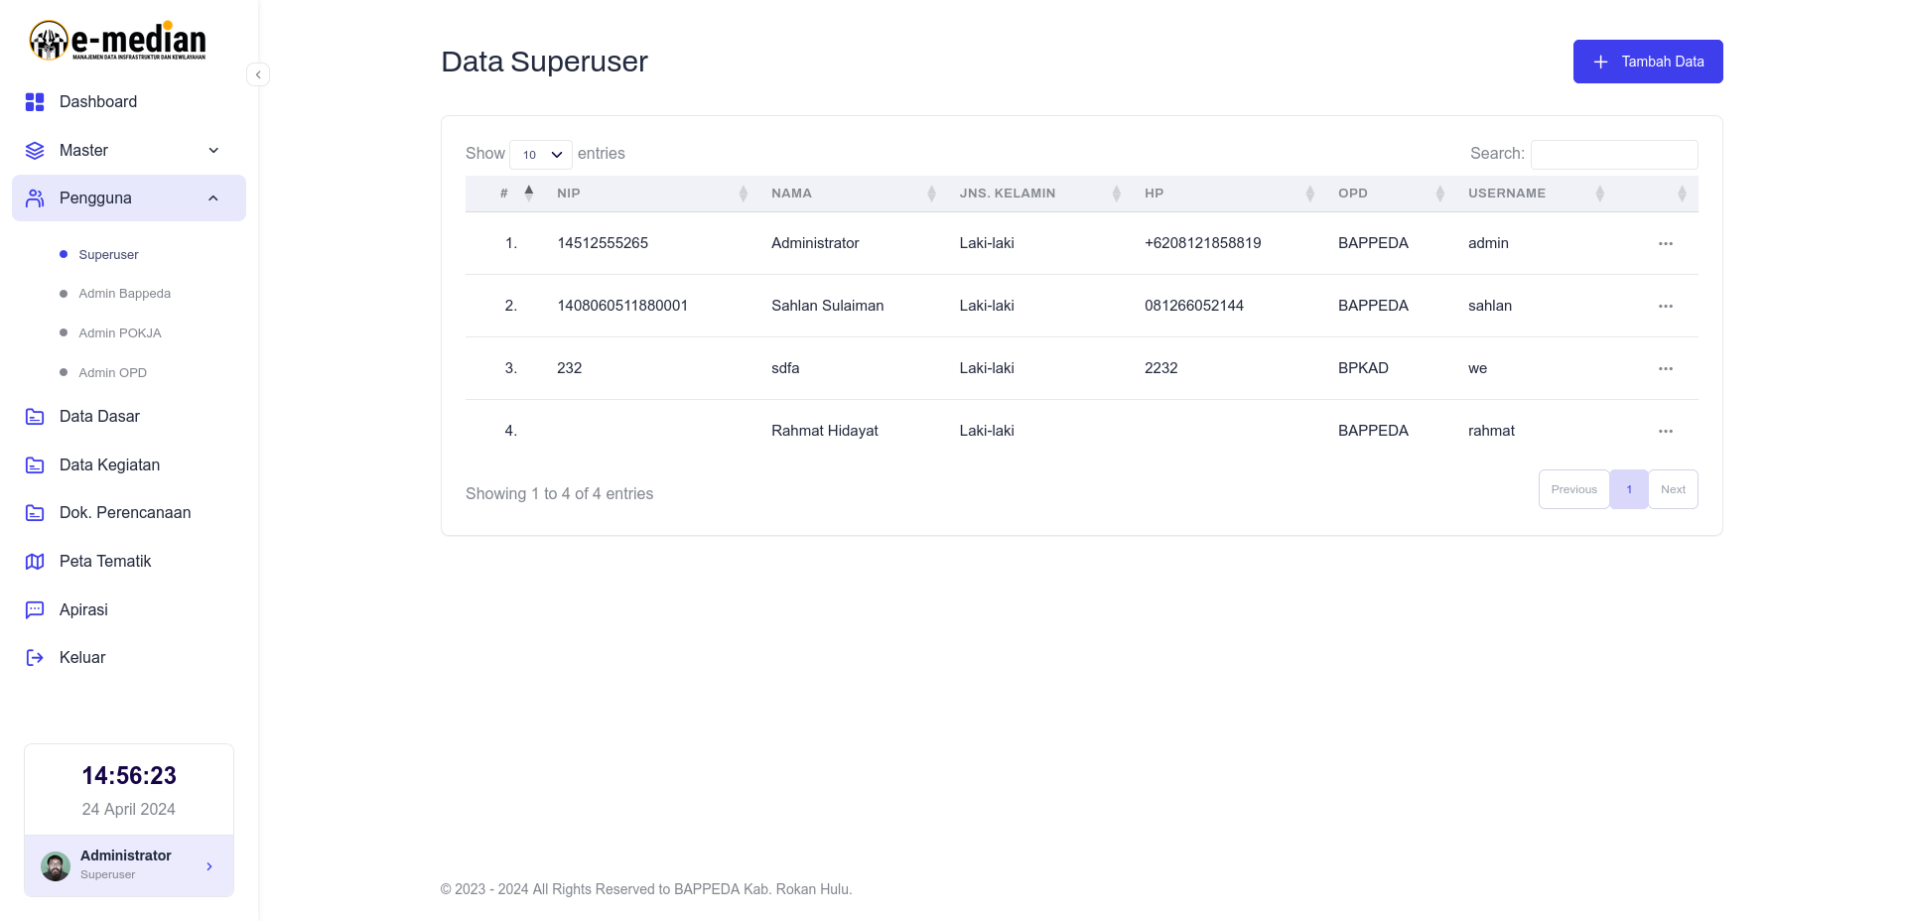Open the entries-per-page dropdown

tap(541, 155)
